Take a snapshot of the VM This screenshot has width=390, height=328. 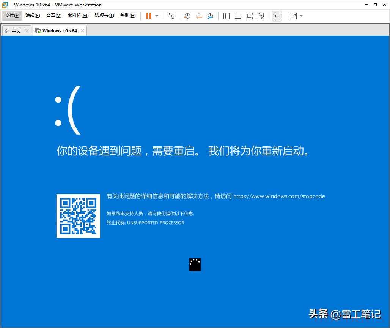click(187, 16)
